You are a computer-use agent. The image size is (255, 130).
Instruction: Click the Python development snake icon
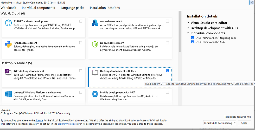9,45
